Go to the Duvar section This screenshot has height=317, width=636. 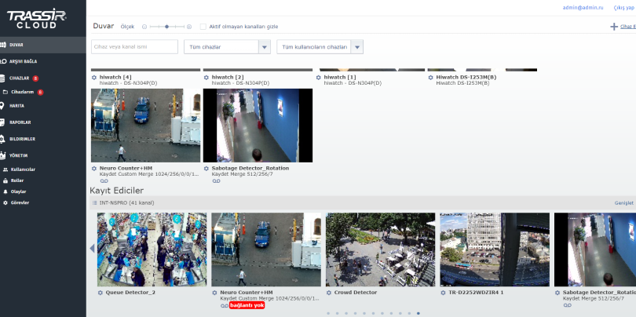(x=43, y=45)
